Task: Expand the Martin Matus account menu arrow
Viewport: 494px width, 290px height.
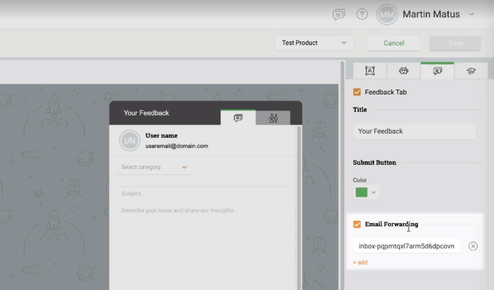Action: click(472, 14)
